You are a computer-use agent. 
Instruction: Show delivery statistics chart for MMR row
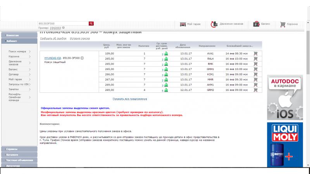166,80
